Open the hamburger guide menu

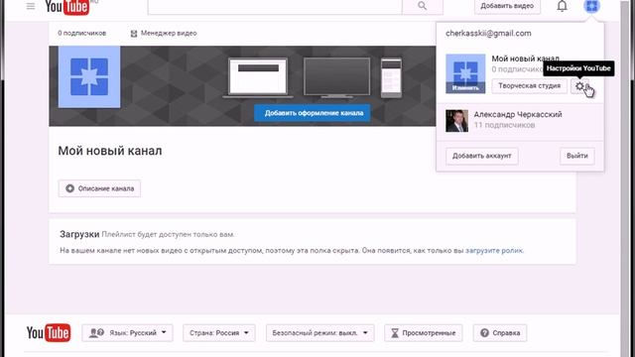pyautogui.click(x=31, y=6)
